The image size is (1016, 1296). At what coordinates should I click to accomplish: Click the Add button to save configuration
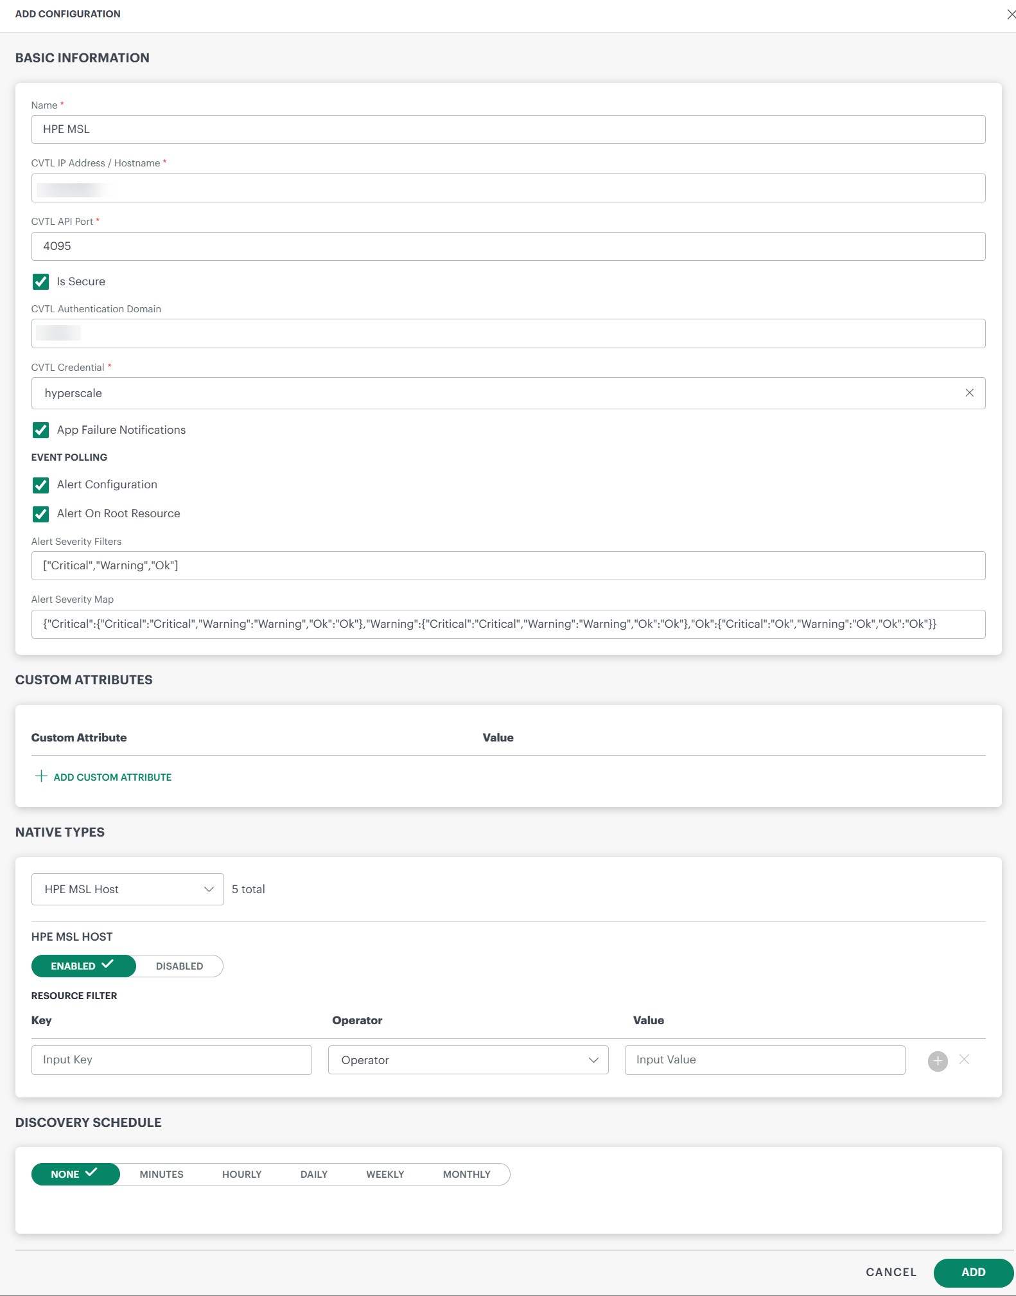point(972,1272)
